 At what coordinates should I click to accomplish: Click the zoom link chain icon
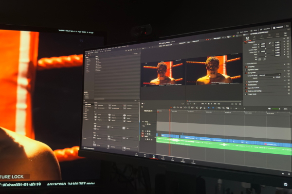[270, 43]
